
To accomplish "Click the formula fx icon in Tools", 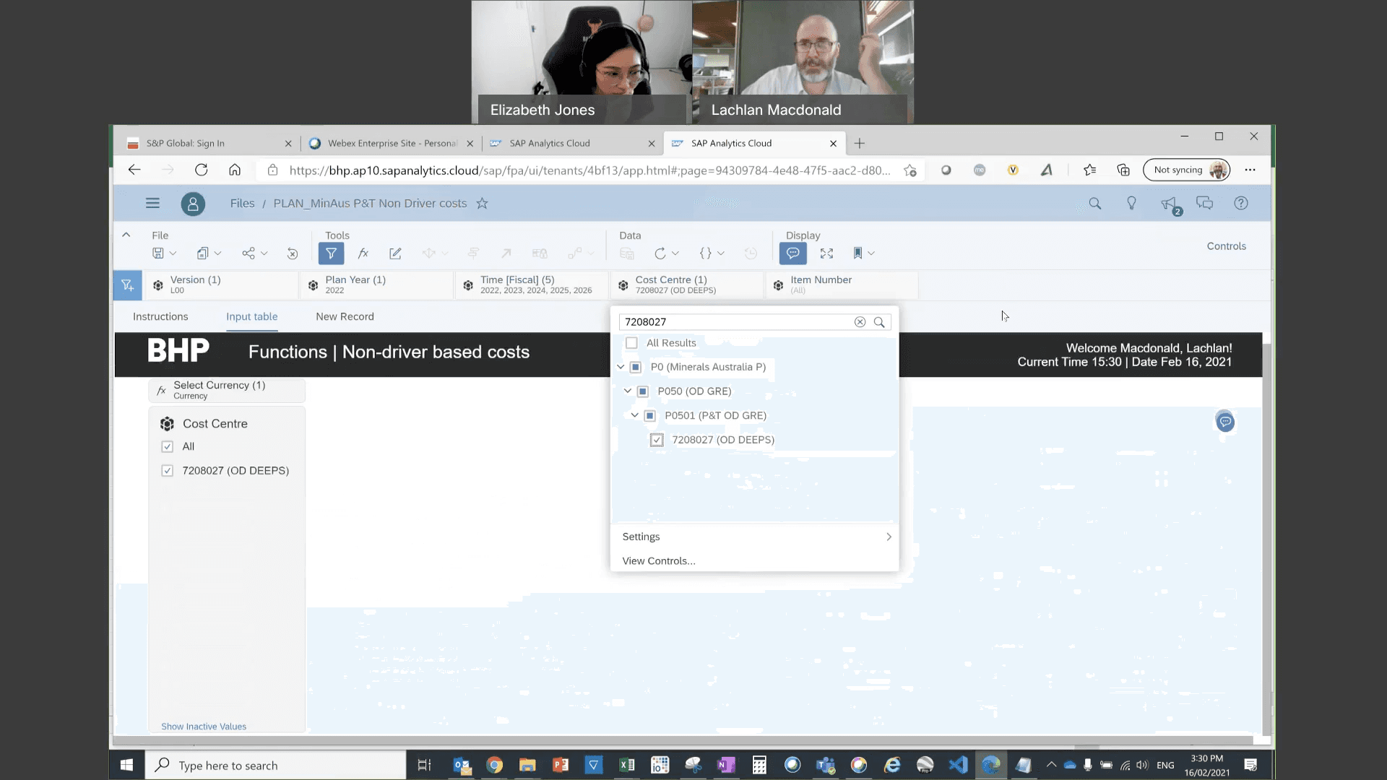I will [x=363, y=253].
